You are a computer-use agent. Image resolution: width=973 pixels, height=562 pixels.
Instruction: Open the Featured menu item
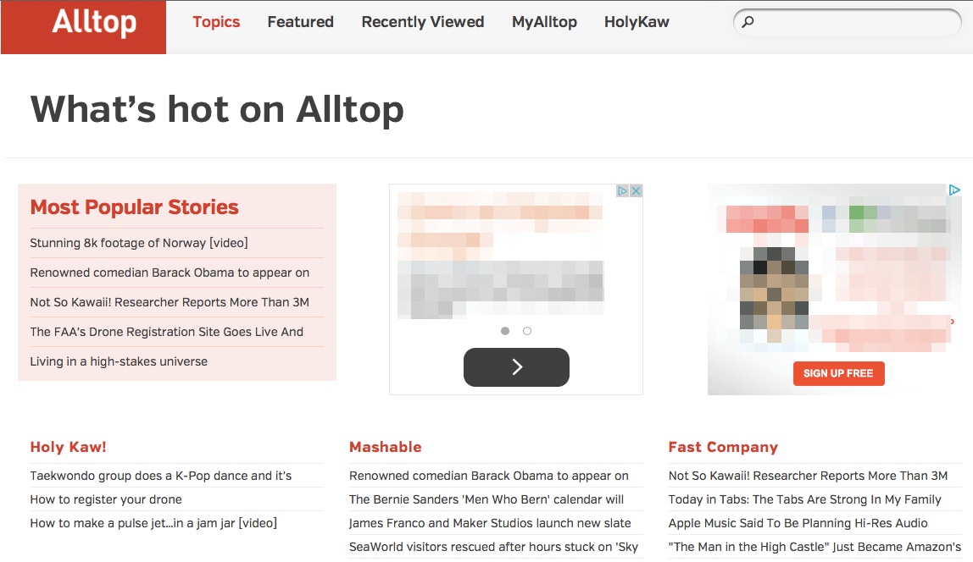pyautogui.click(x=300, y=22)
